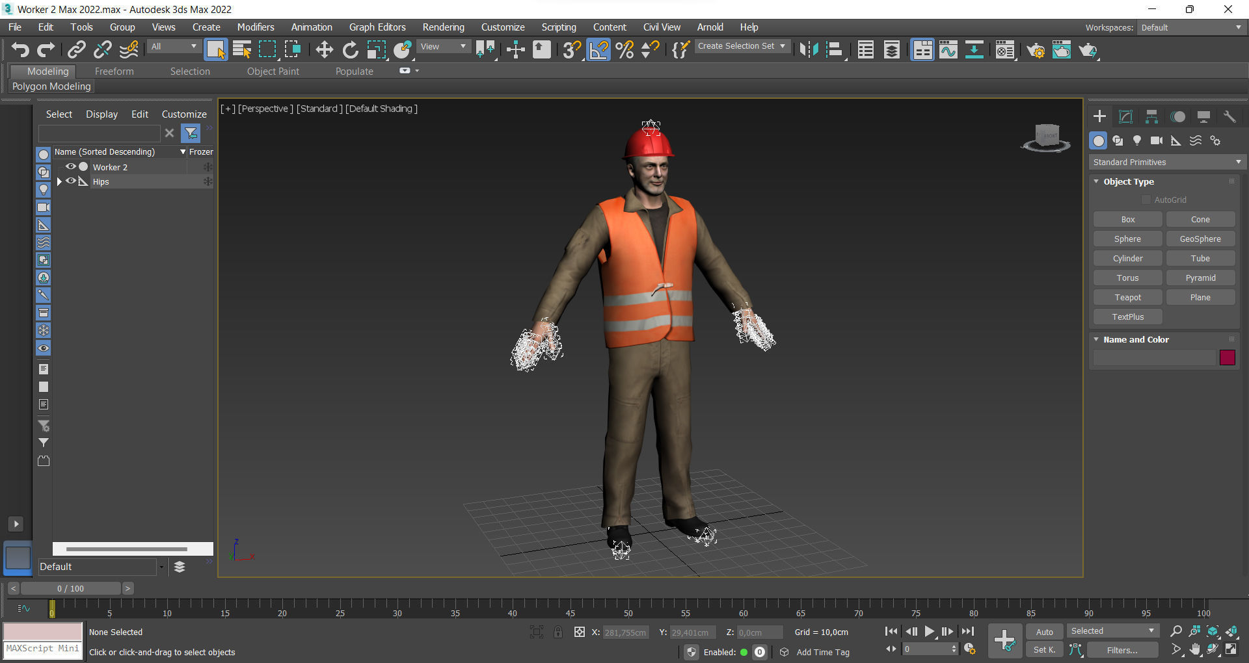Select the Helpers category in Create panel
This screenshot has width=1249, height=663.
click(x=1176, y=140)
